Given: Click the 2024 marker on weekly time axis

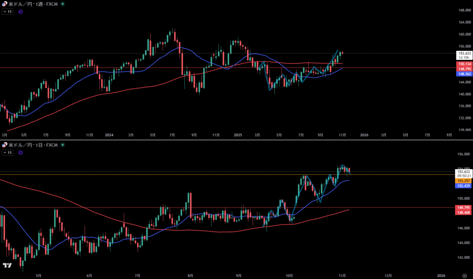Looking at the screenshot, I should pyautogui.click(x=109, y=135).
